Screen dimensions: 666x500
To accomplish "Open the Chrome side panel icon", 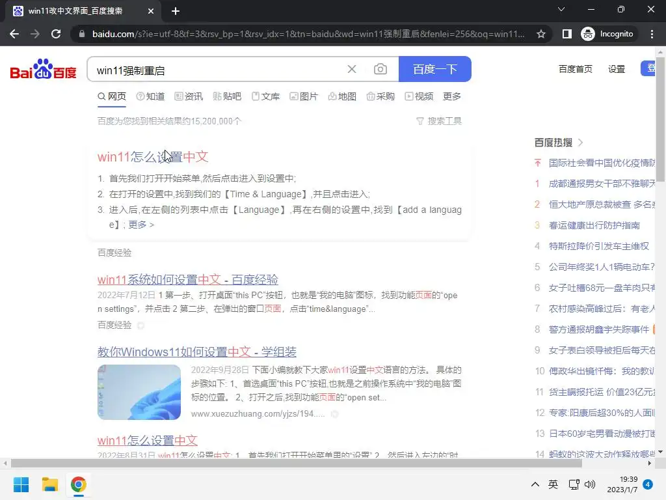I will pos(566,34).
